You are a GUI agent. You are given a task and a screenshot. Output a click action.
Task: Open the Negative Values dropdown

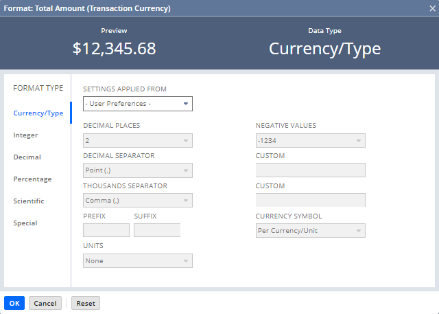point(310,140)
